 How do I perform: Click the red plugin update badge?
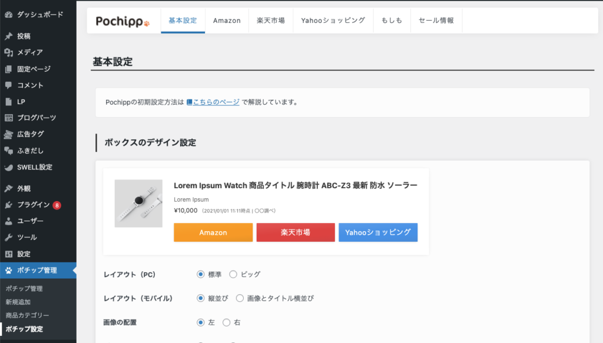tap(57, 205)
